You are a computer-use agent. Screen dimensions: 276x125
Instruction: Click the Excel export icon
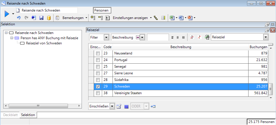[x=172, y=18]
